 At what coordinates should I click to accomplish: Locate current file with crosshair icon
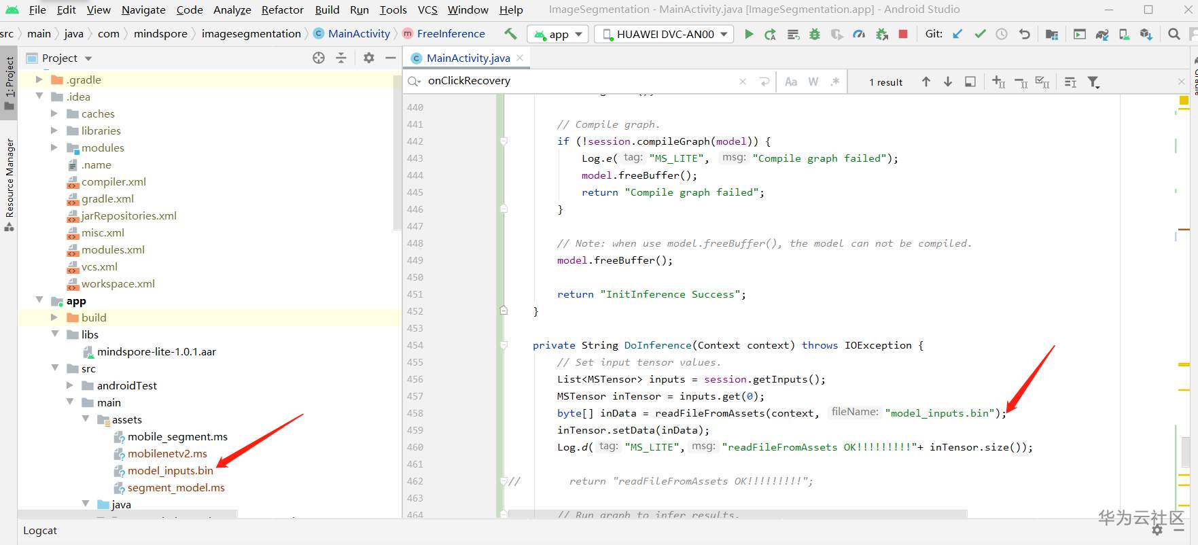[x=319, y=58]
